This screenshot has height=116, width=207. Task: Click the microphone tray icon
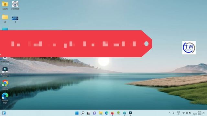pyautogui.click(x=173, y=113)
